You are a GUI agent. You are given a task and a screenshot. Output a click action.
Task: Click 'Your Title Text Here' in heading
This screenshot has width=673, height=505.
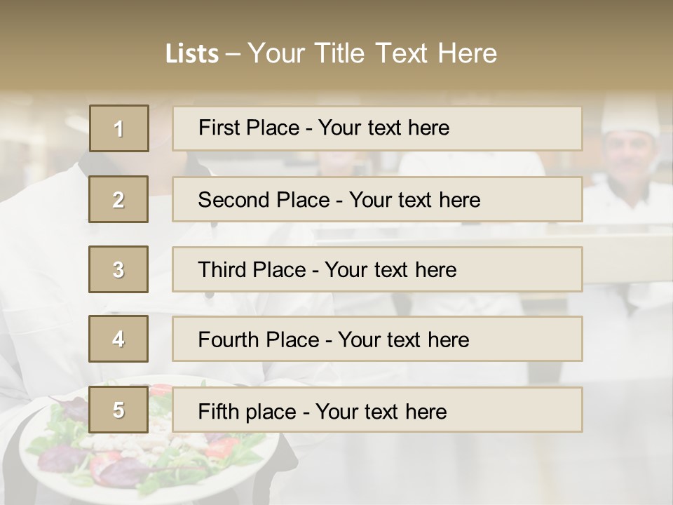[x=372, y=53]
